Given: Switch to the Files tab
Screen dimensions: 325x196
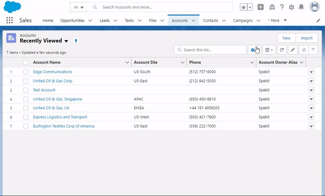Looking at the screenshot, I should point(153,20).
